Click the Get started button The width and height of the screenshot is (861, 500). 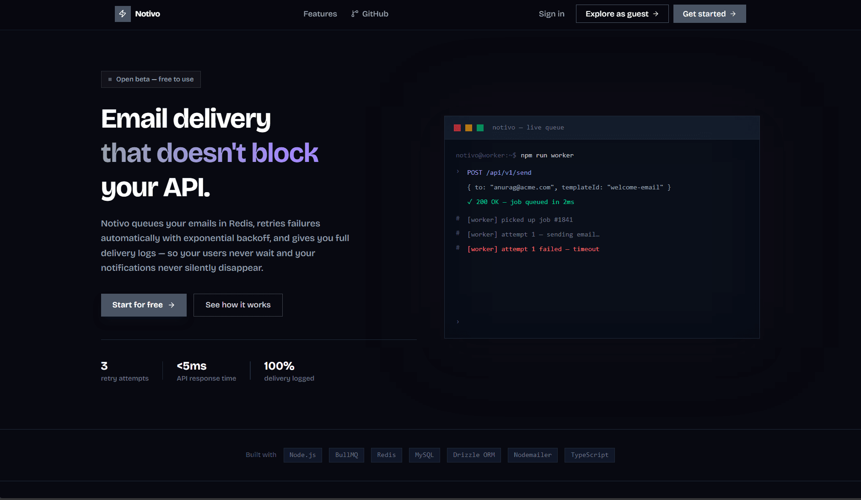point(710,14)
